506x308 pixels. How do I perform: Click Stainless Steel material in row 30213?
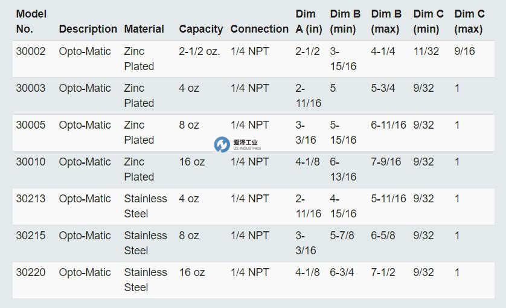pyautogui.click(x=146, y=206)
